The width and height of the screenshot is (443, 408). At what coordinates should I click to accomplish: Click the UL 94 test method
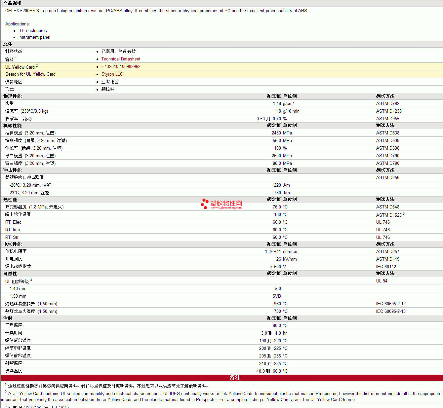[382, 281]
